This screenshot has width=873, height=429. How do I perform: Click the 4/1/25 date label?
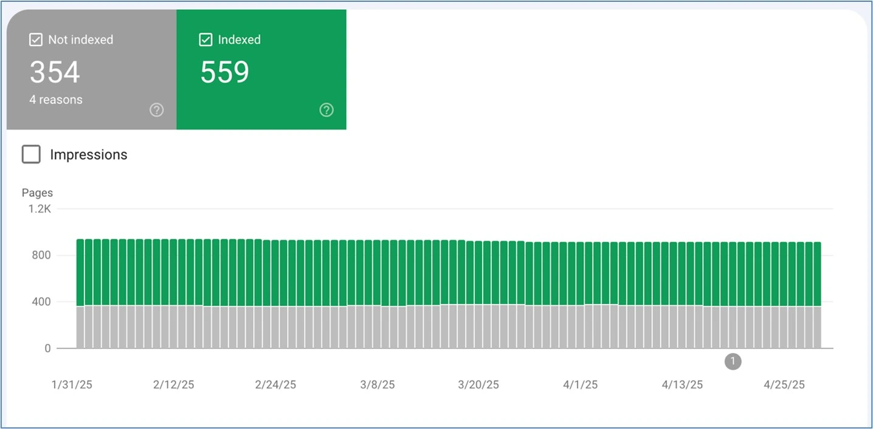pos(581,385)
